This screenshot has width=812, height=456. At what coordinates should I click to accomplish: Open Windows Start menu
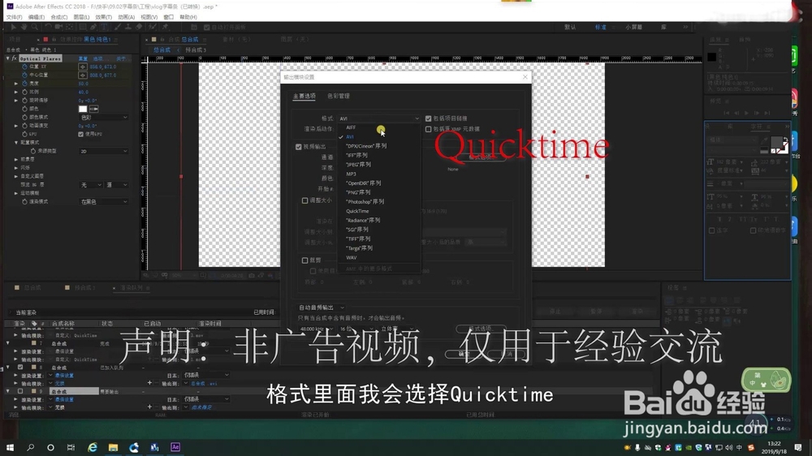coord(10,447)
